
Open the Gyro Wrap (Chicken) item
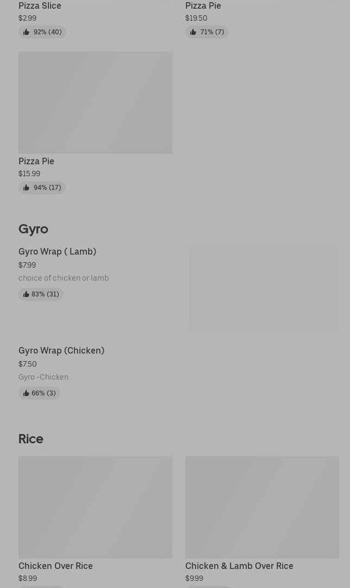click(x=61, y=350)
